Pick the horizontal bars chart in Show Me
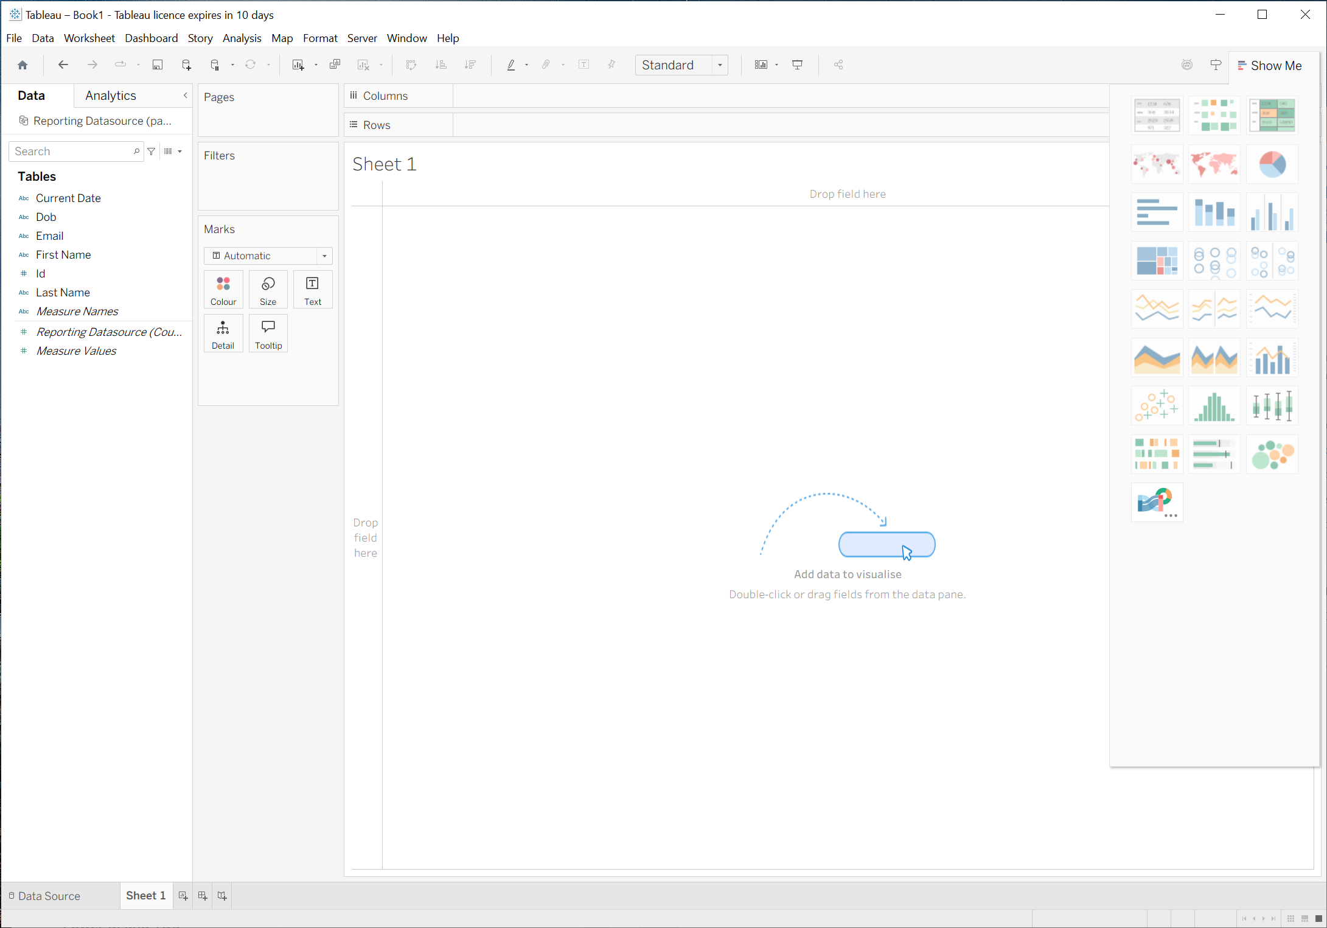The width and height of the screenshot is (1327, 928). tap(1157, 212)
